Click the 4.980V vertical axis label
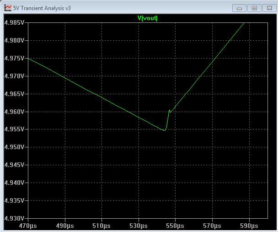This screenshot has width=278, height=232. coord(14,40)
